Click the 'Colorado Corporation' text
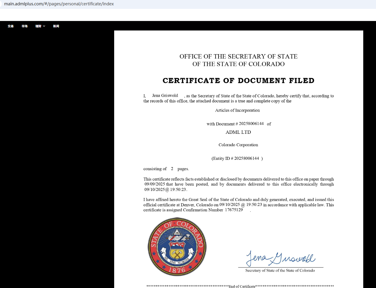Screen dimensions: 376x288 click(238, 145)
